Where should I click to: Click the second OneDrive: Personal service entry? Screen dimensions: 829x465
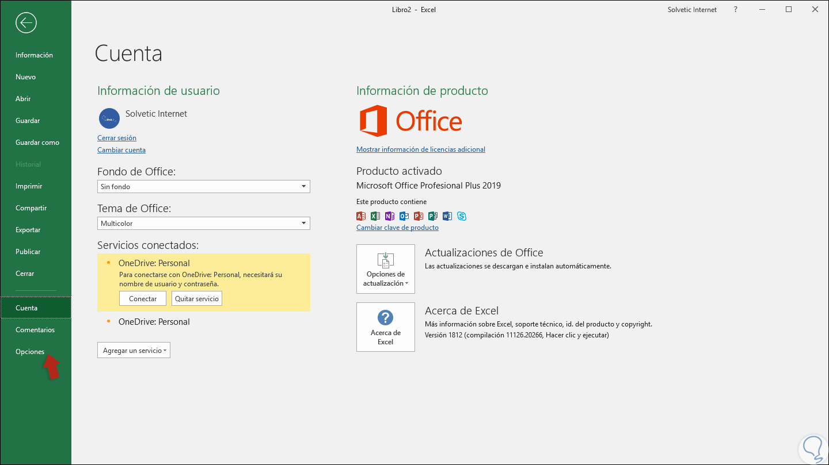[154, 322]
